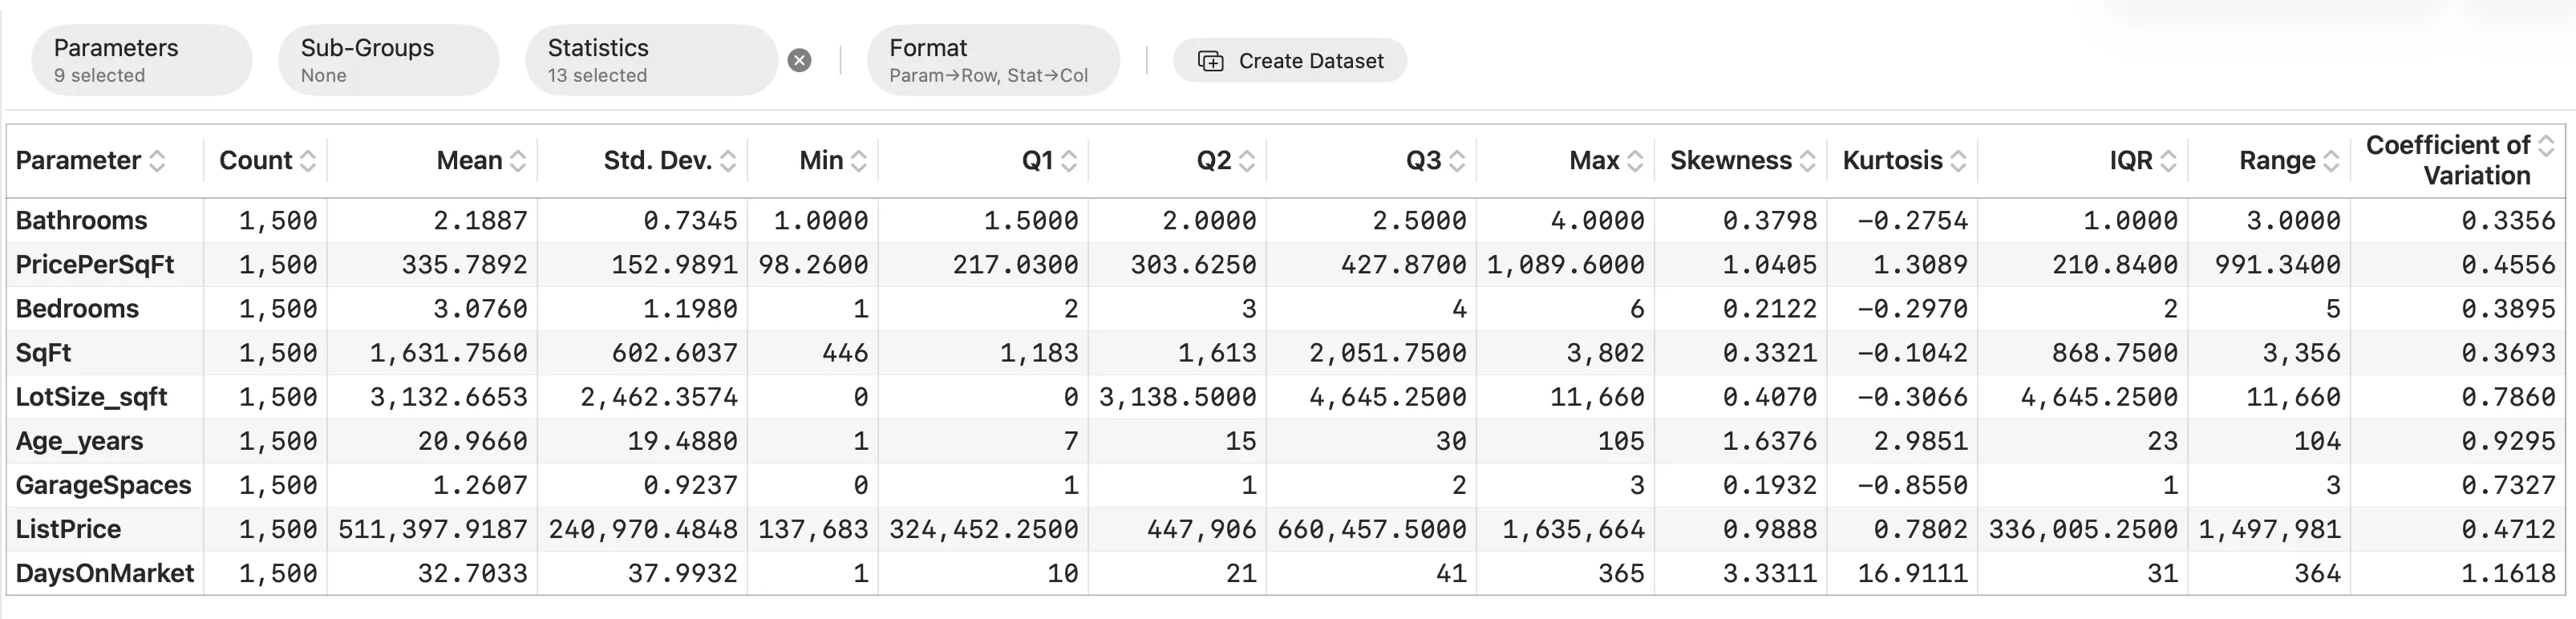Screen dimensions: 2576x619
Task: Sort by the Parameter column sort icon
Action: pos(157,161)
